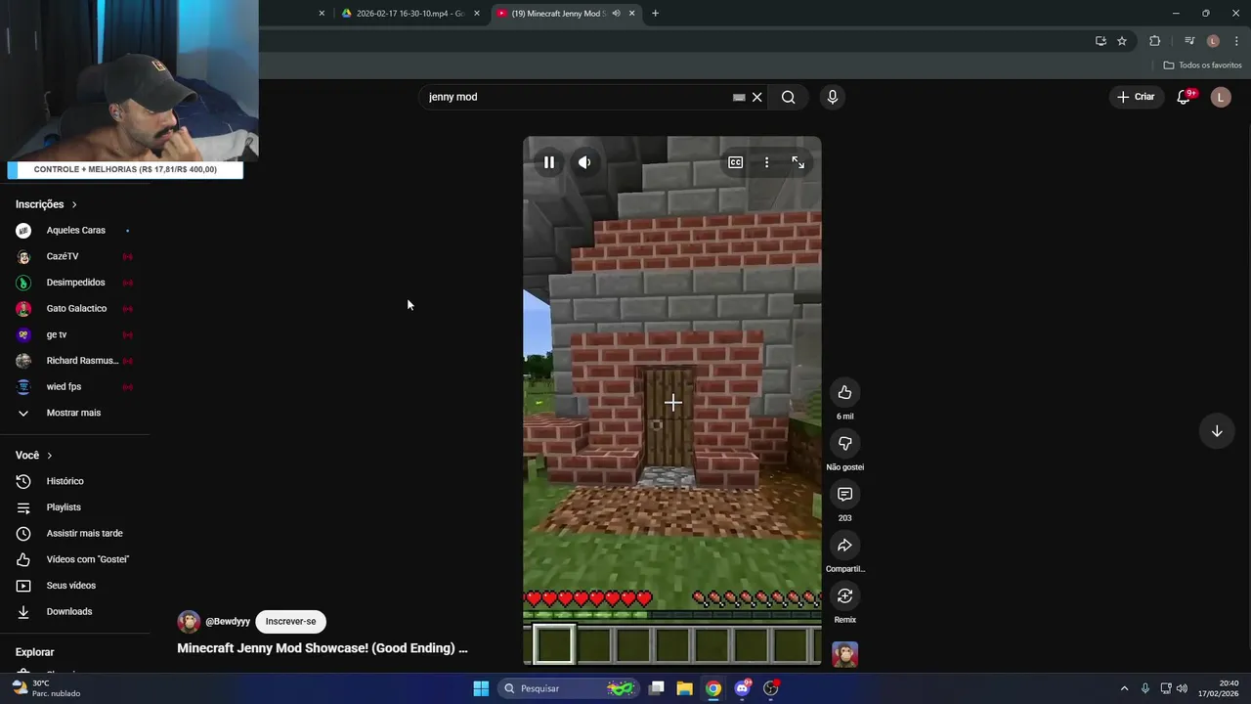Open Desimpedidos channel

click(75, 283)
